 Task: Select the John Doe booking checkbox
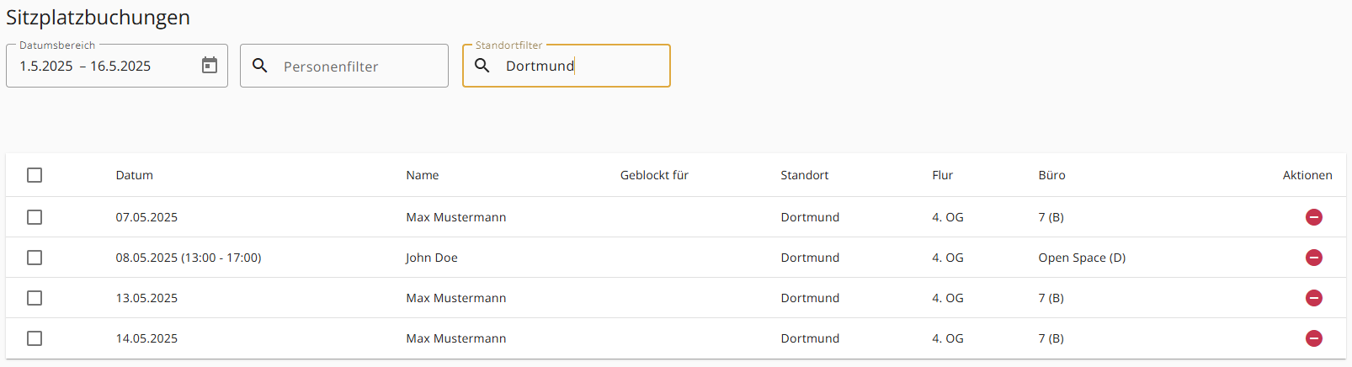pyautogui.click(x=35, y=258)
